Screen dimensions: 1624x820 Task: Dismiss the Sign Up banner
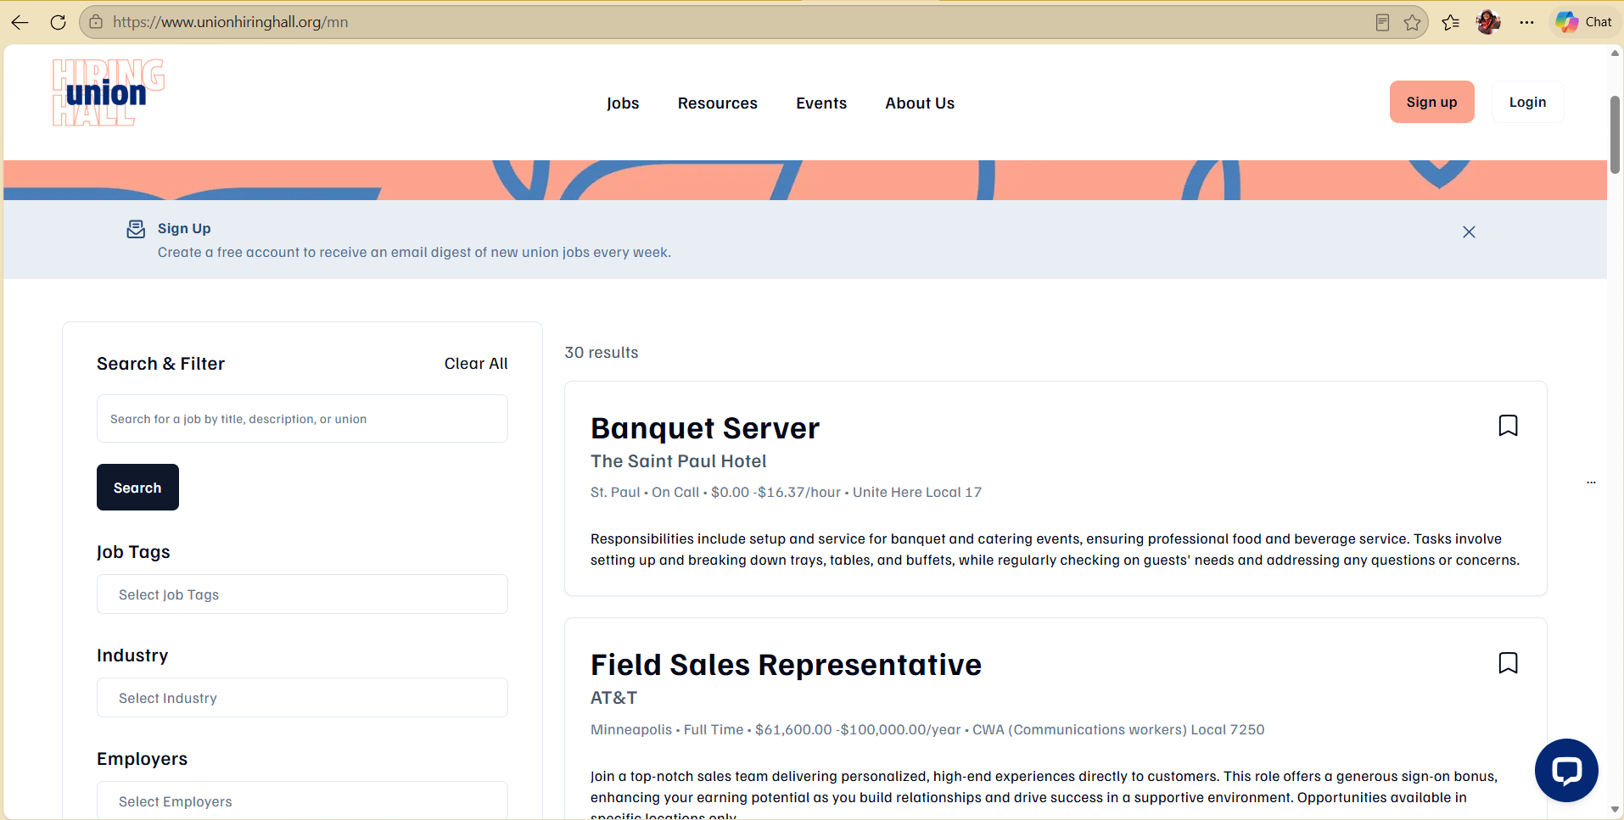click(1469, 231)
